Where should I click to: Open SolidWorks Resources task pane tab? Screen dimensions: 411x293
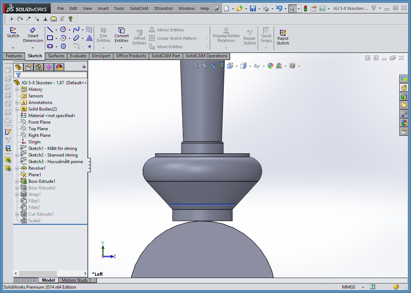[x=404, y=88]
